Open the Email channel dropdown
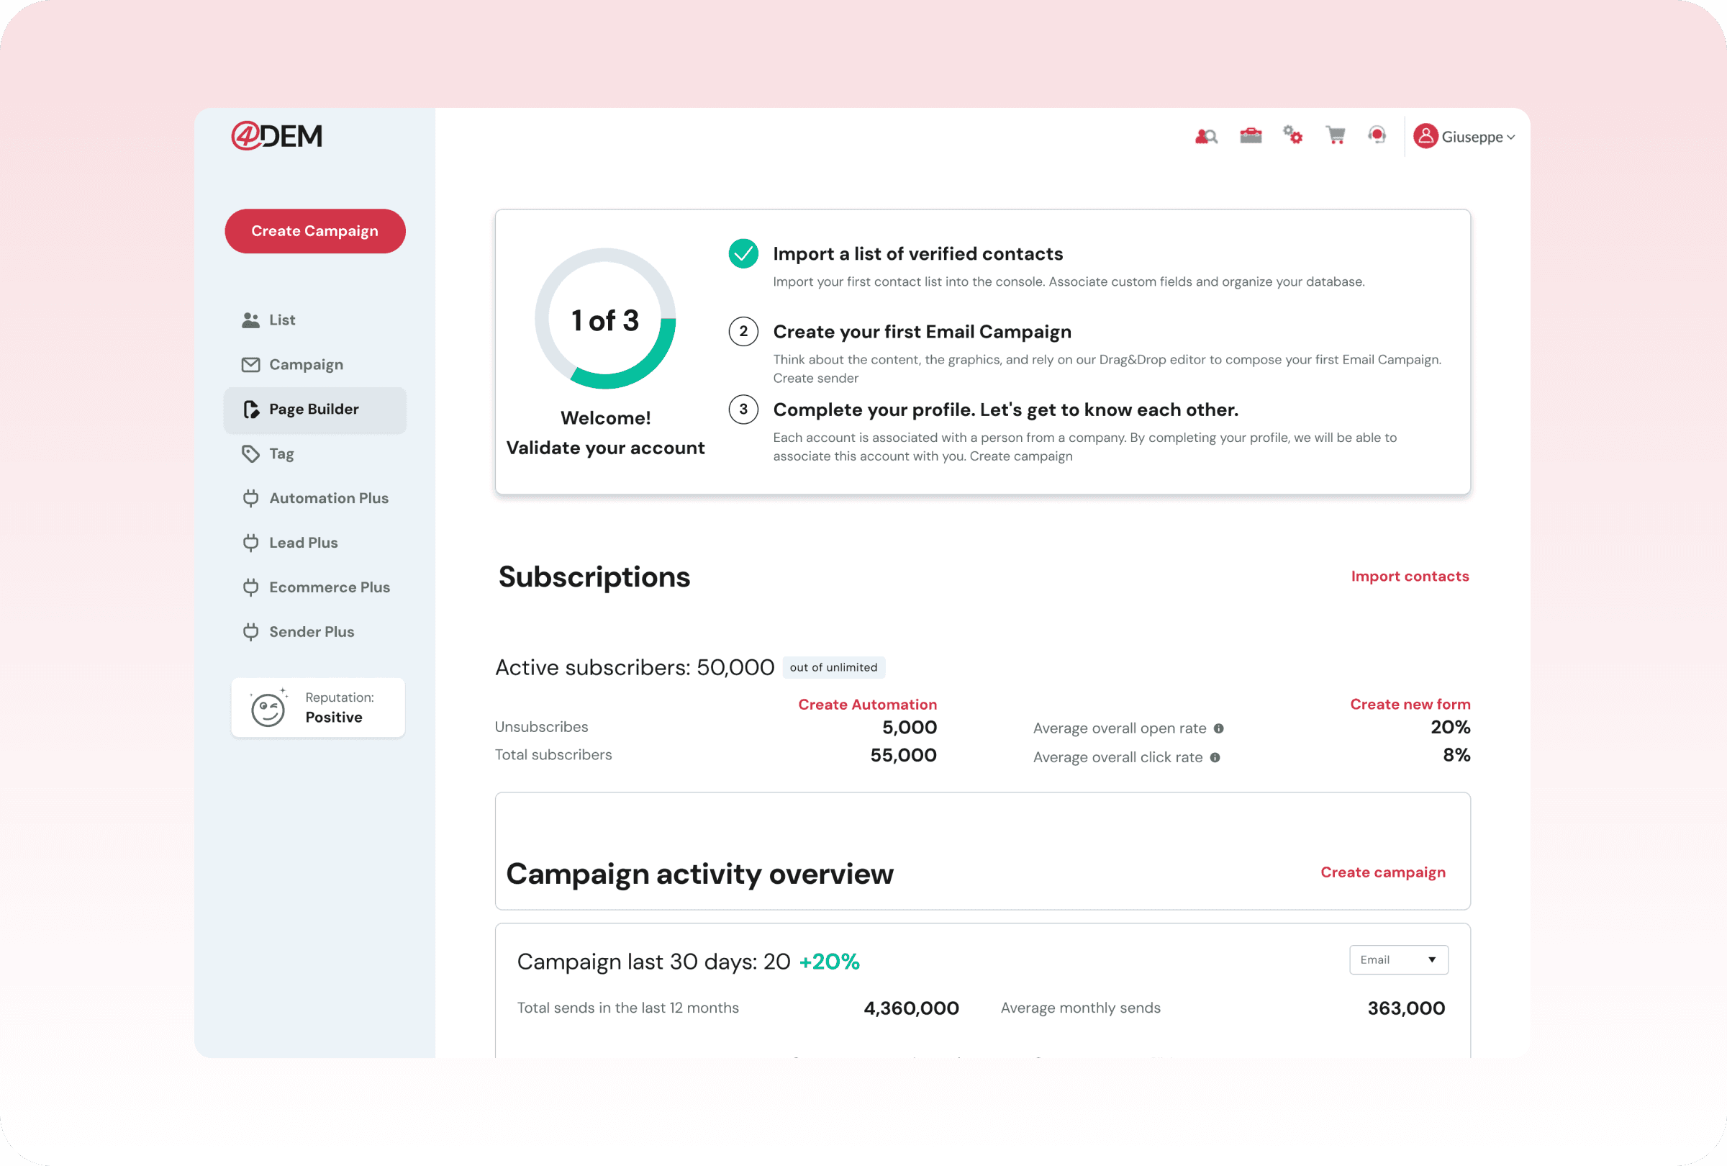1727x1166 pixels. (x=1398, y=959)
